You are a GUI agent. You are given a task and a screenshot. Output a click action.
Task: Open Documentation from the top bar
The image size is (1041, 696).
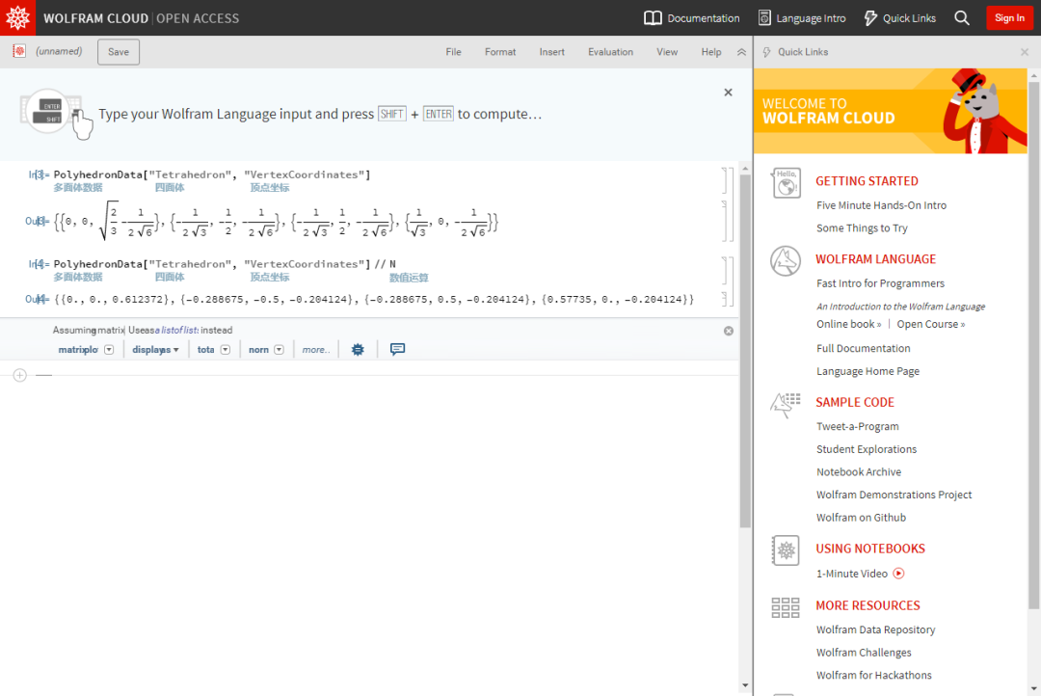[692, 18]
